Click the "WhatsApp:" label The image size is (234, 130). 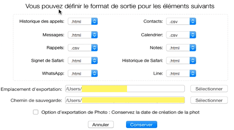53,73
